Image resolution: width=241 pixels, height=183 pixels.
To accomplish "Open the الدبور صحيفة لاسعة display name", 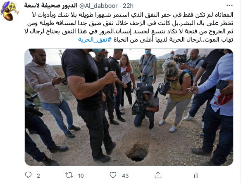I will pyautogui.click(x=50, y=6).
